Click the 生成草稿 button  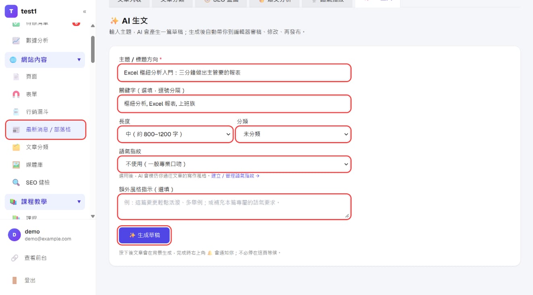tap(144, 235)
